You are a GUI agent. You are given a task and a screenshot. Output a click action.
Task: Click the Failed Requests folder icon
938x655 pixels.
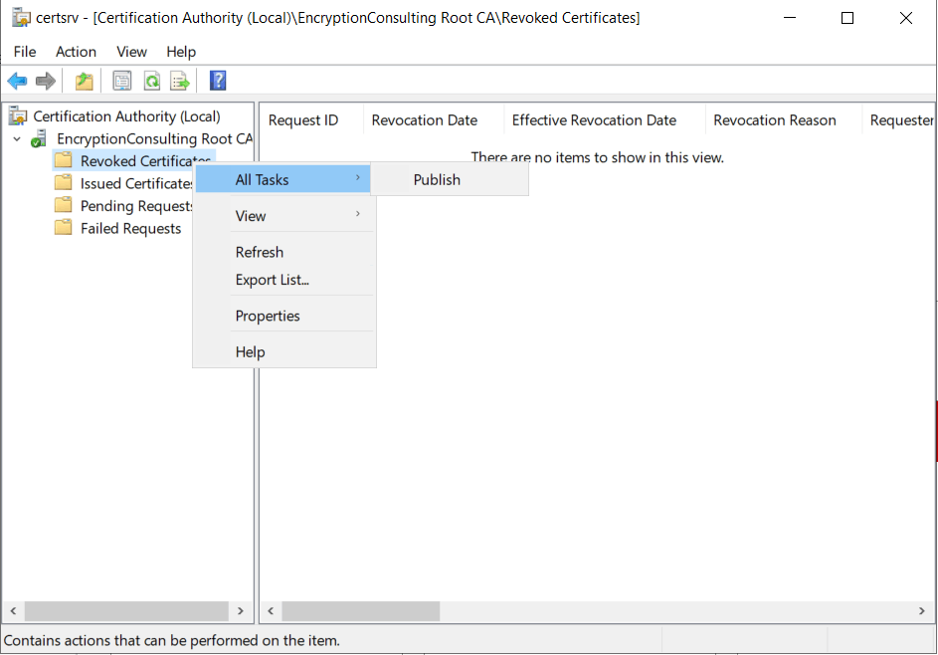pyautogui.click(x=63, y=228)
